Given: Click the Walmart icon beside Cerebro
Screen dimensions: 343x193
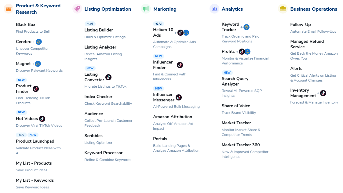Looking at the screenshot, I should (39, 42).
